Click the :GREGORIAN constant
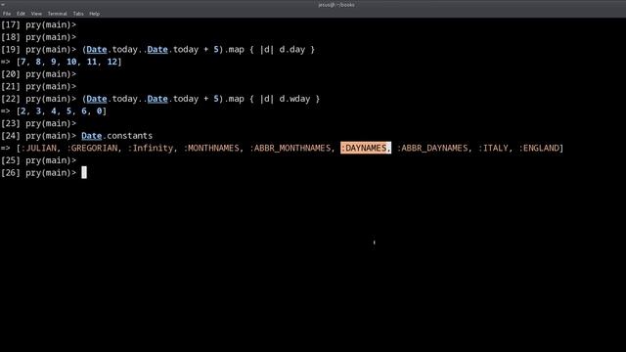The height and width of the screenshot is (352, 626). 92,148
